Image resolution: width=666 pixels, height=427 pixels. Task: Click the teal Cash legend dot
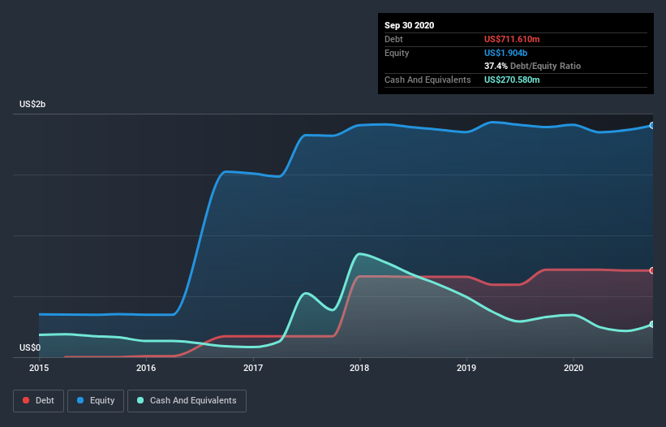tap(140, 400)
